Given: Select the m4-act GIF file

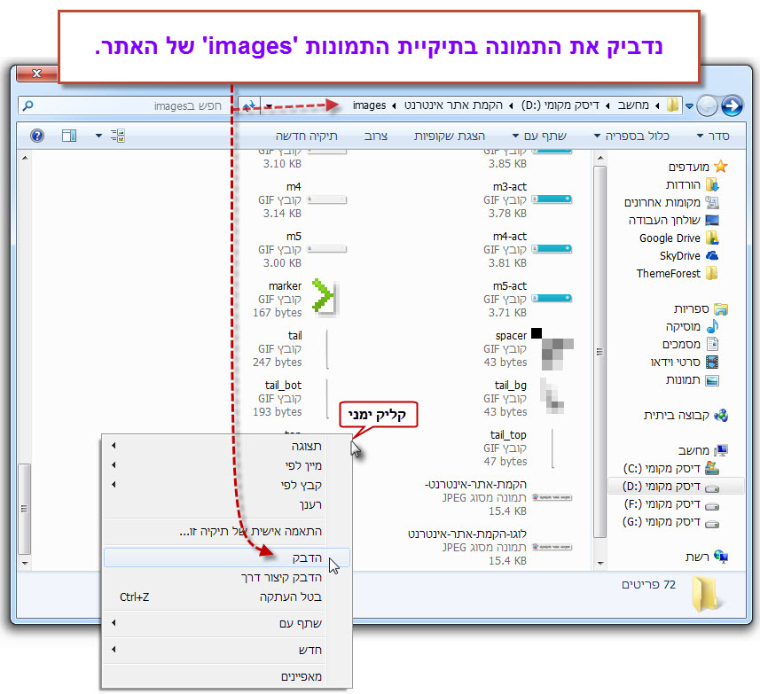Looking at the screenshot, I should [x=528, y=249].
